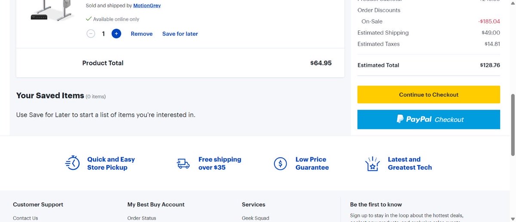Click the quantity value 1

pos(103,33)
